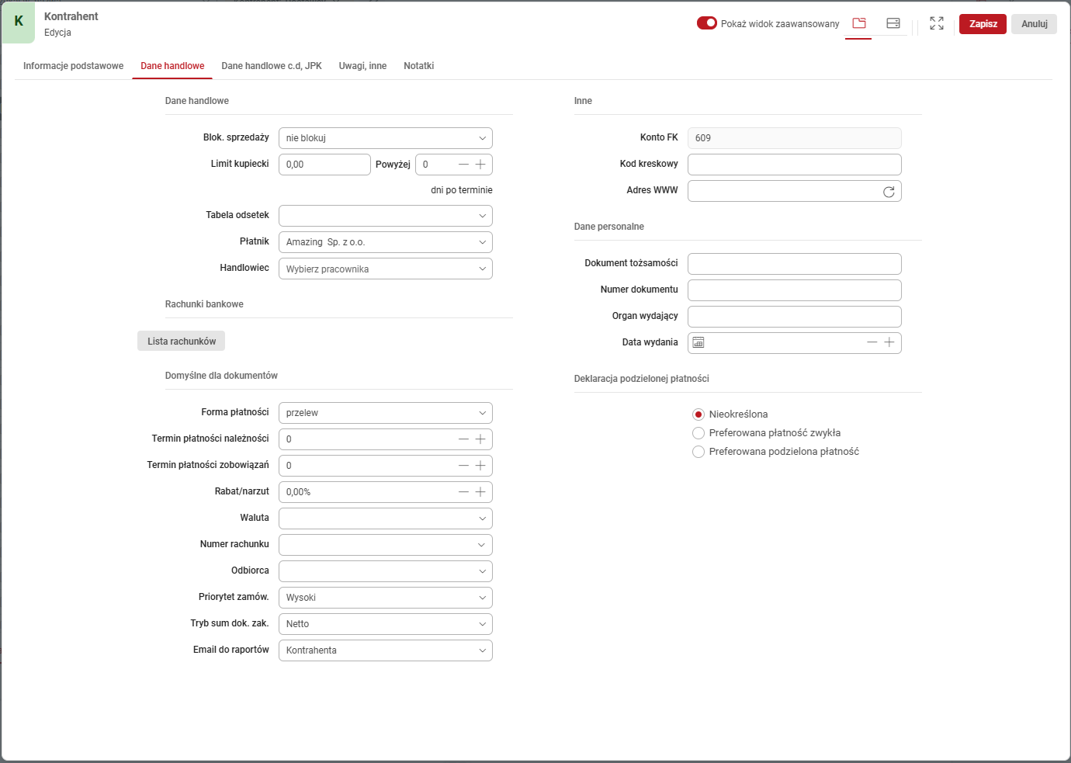The width and height of the screenshot is (1071, 763).
Task: Expand the Handlowiec employee dropdown
Action: coord(385,269)
